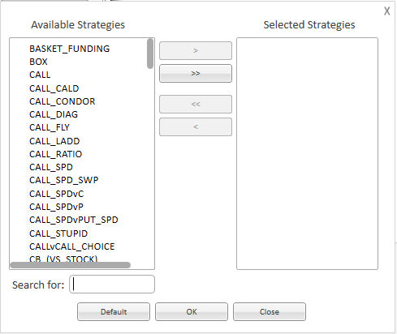Click the Close button at bottom
The width and height of the screenshot is (397, 334).
[x=270, y=312]
